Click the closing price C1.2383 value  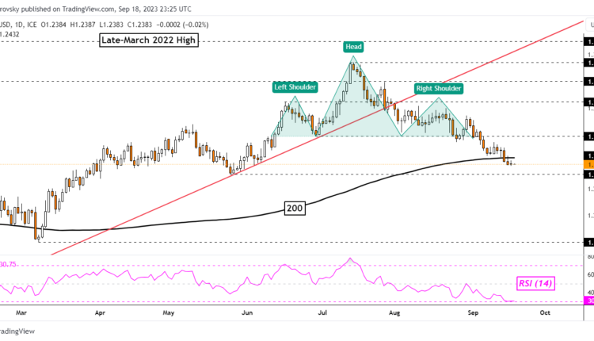pyautogui.click(x=139, y=25)
